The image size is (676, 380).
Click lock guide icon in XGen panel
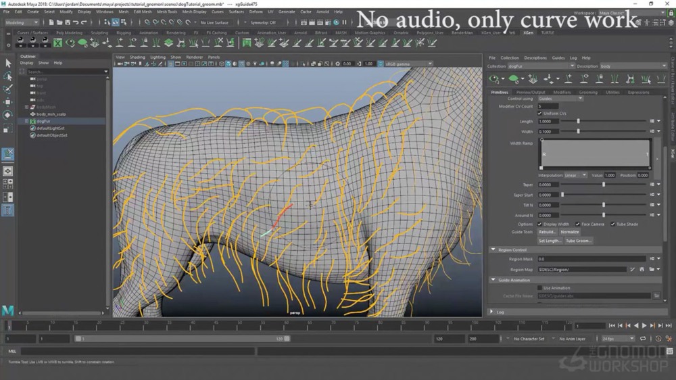[600, 78]
